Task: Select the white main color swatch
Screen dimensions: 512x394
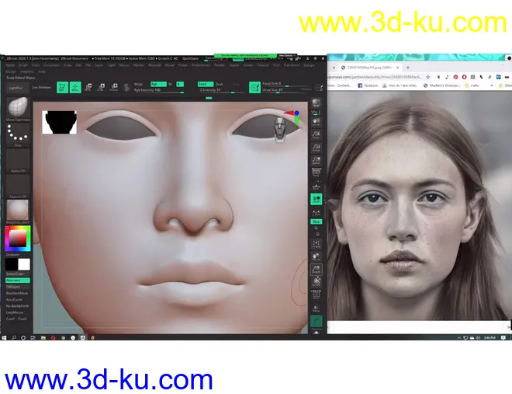Action: tap(24, 264)
